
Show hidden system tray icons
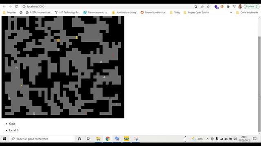click(208, 139)
